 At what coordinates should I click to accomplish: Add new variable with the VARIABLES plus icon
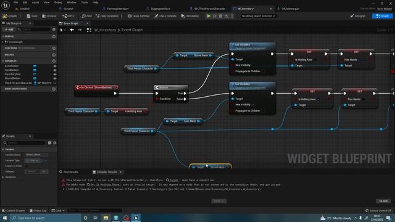pyautogui.click(x=54, y=61)
